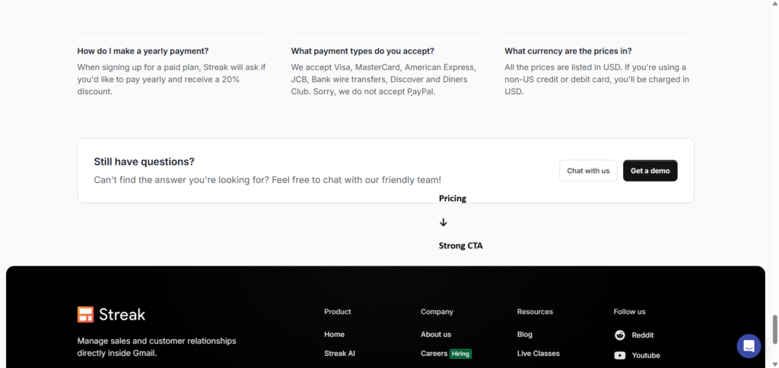The height and width of the screenshot is (368, 779).
Task: Open the Careers footer link
Action: click(x=434, y=354)
